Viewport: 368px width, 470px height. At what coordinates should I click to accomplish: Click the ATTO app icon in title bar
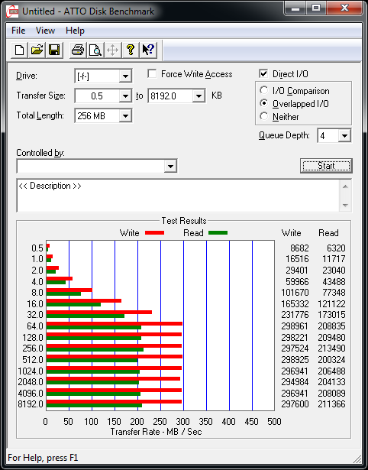coord(12,11)
